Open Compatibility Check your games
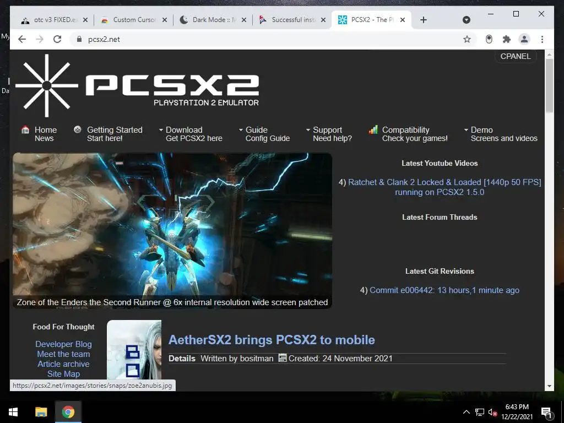Viewport: 564px width, 423px height. [x=415, y=134]
